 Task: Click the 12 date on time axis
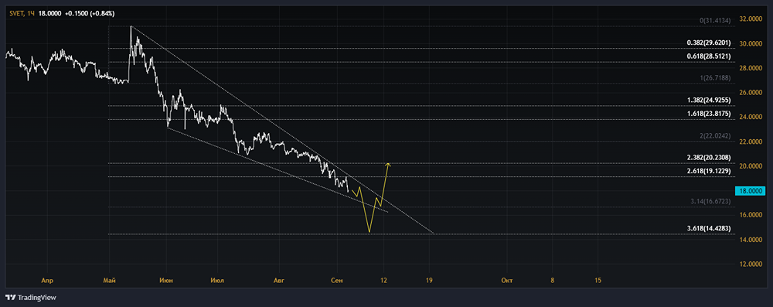pyautogui.click(x=383, y=281)
